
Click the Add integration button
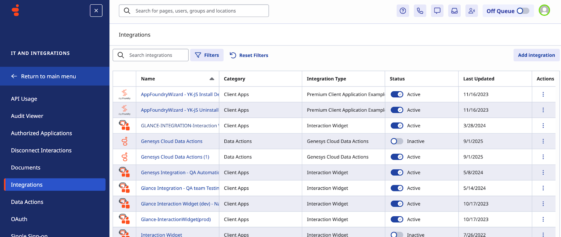[536, 55]
